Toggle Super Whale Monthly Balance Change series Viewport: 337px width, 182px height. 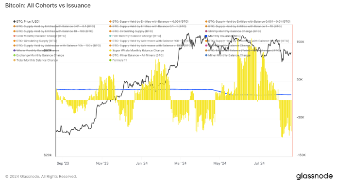click(x=136, y=50)
